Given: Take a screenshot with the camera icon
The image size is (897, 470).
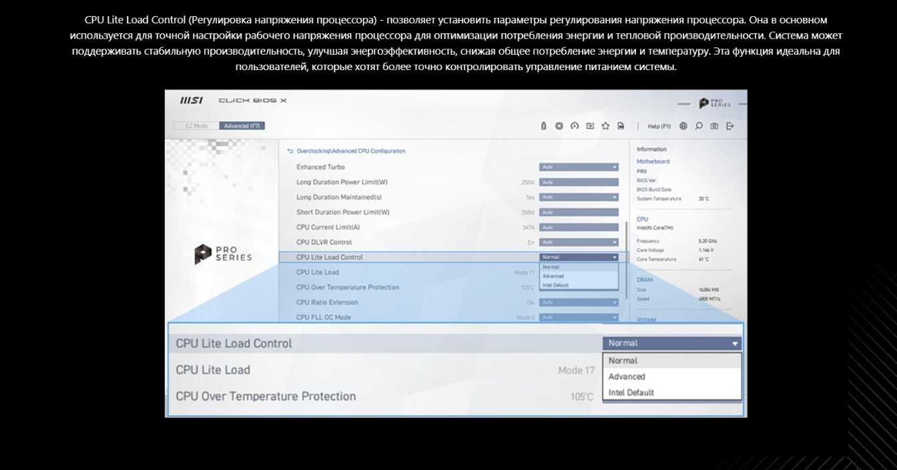Looking at the screenshot, I should click(x=714, y=126).
